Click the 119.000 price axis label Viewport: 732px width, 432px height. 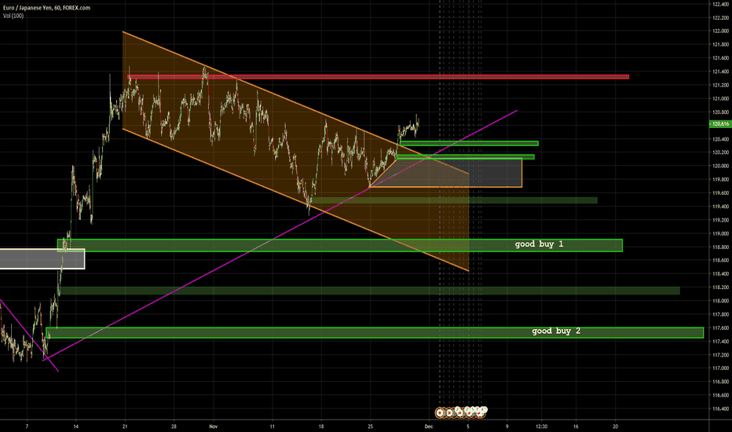coord(719,233)
